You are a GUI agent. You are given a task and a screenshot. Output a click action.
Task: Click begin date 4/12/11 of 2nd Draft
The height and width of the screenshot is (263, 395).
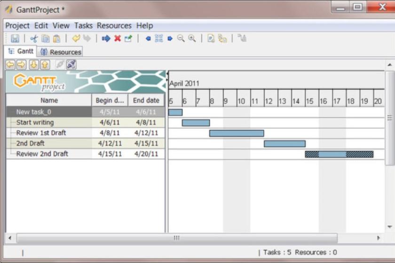click(x=110, y=143)
